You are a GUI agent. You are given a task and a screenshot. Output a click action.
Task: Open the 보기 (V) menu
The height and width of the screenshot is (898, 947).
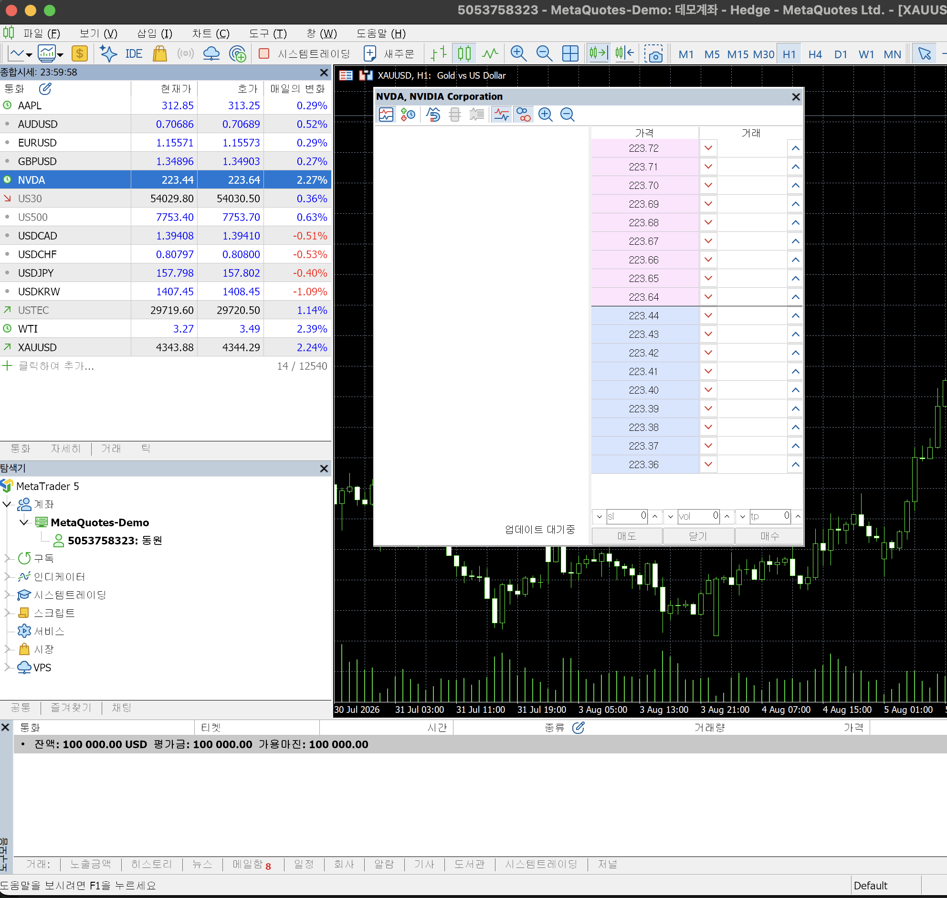coord(98,33)
